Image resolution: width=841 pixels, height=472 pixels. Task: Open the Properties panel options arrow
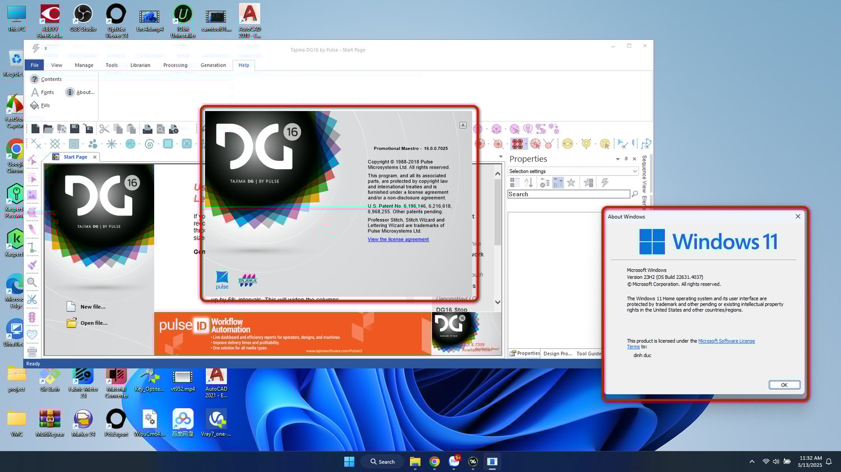click(x=618, y=159)
